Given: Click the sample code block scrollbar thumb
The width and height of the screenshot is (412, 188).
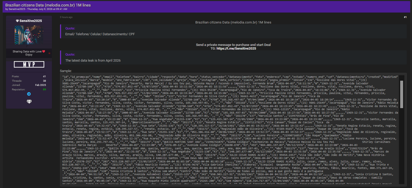Looking at the screenshot, I should [x=402, y=94].
